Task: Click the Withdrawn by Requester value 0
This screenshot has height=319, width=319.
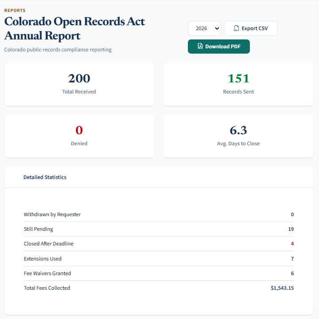Action: (292, 214)
